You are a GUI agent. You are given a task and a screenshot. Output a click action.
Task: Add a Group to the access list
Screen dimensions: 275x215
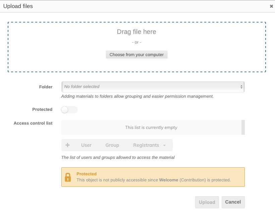[x=112, y=145]
